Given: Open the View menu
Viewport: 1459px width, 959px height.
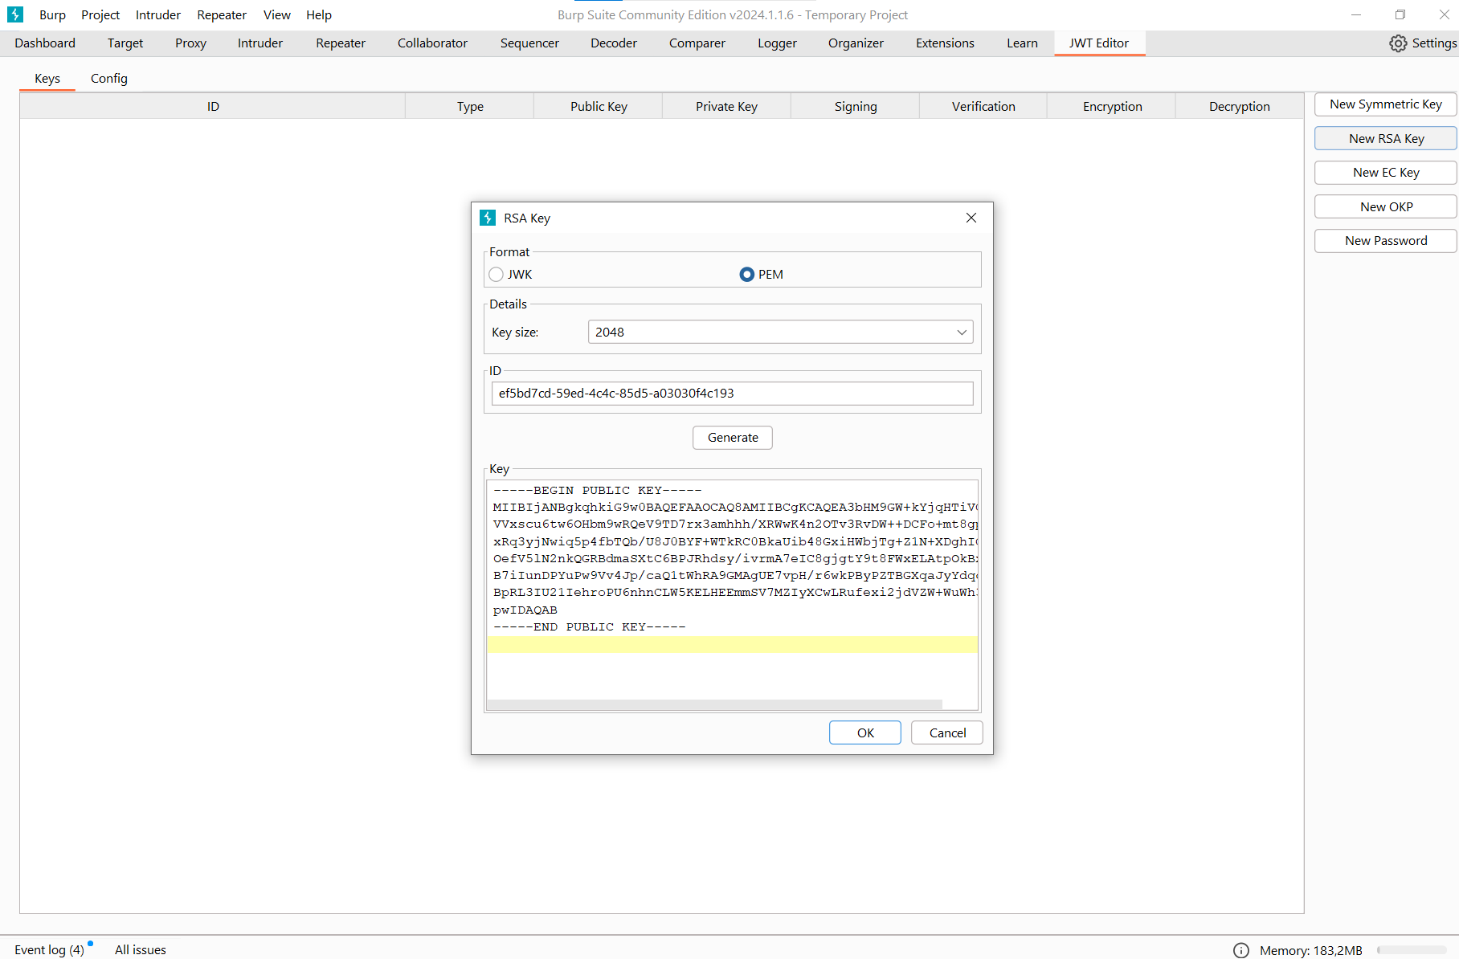Looking at the screenshot, I should pos(277,15).
